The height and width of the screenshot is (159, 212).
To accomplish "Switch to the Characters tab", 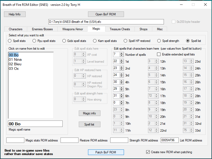I will pos(16,29).
